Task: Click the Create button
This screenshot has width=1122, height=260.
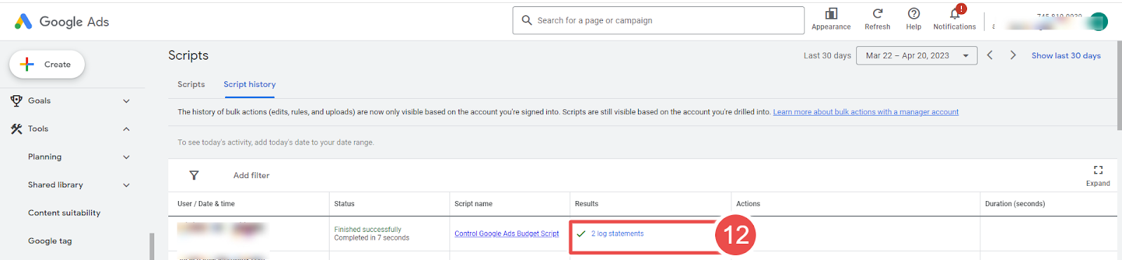Action: click(47, 64)
